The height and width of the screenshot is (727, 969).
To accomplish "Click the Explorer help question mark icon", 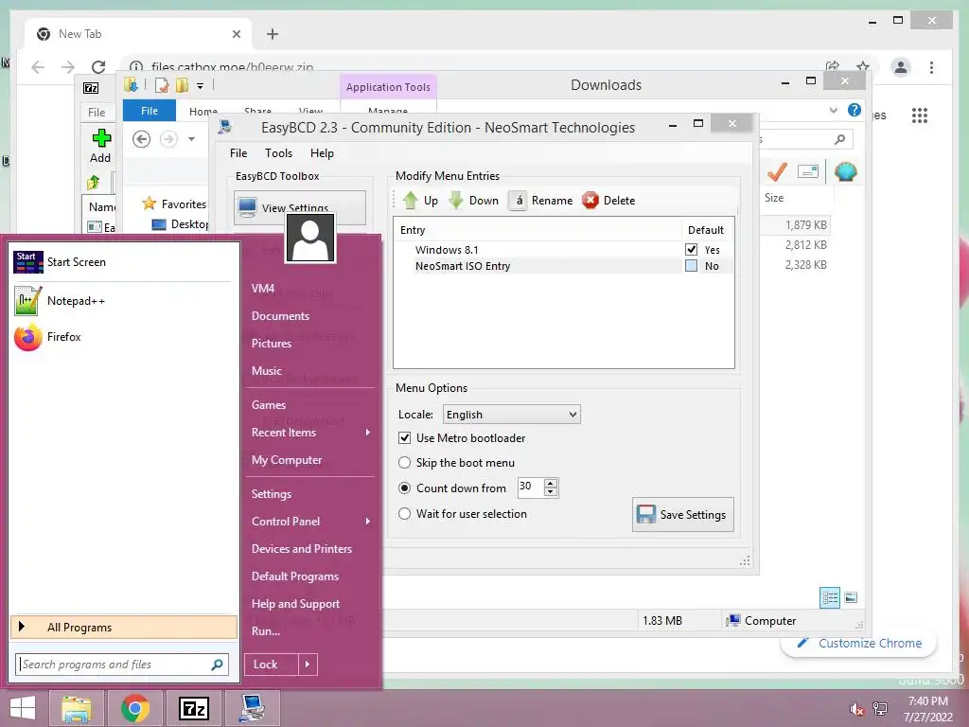I will pos(854,110).
